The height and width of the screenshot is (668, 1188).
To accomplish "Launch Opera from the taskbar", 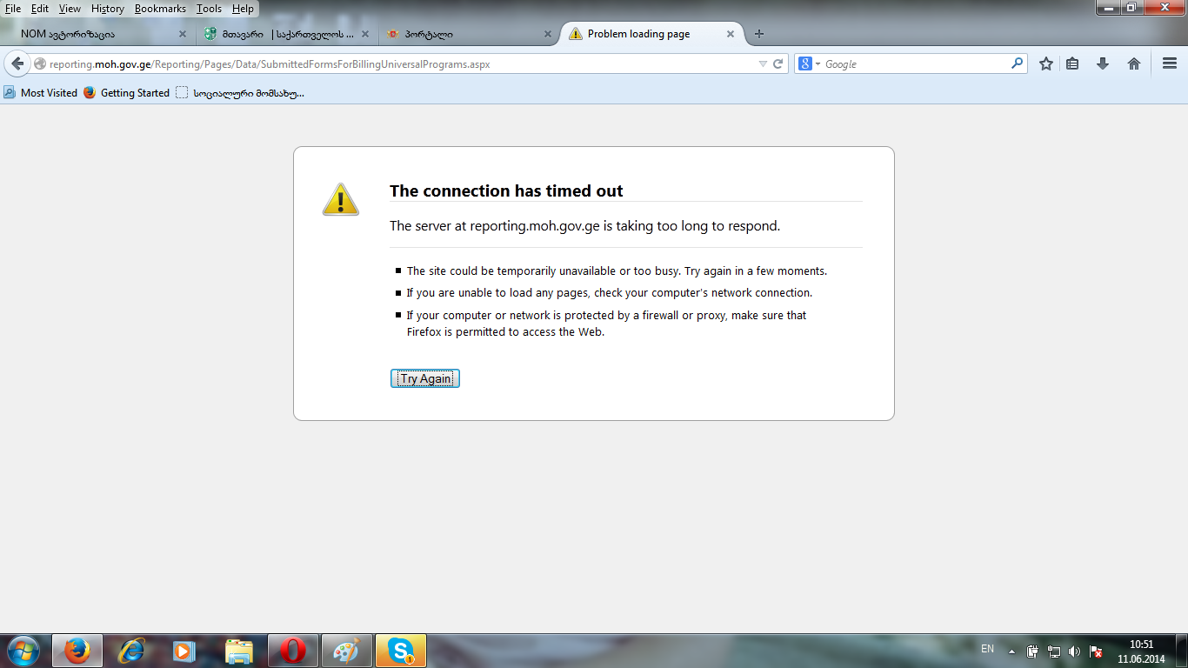I will [x=293, y=651].
